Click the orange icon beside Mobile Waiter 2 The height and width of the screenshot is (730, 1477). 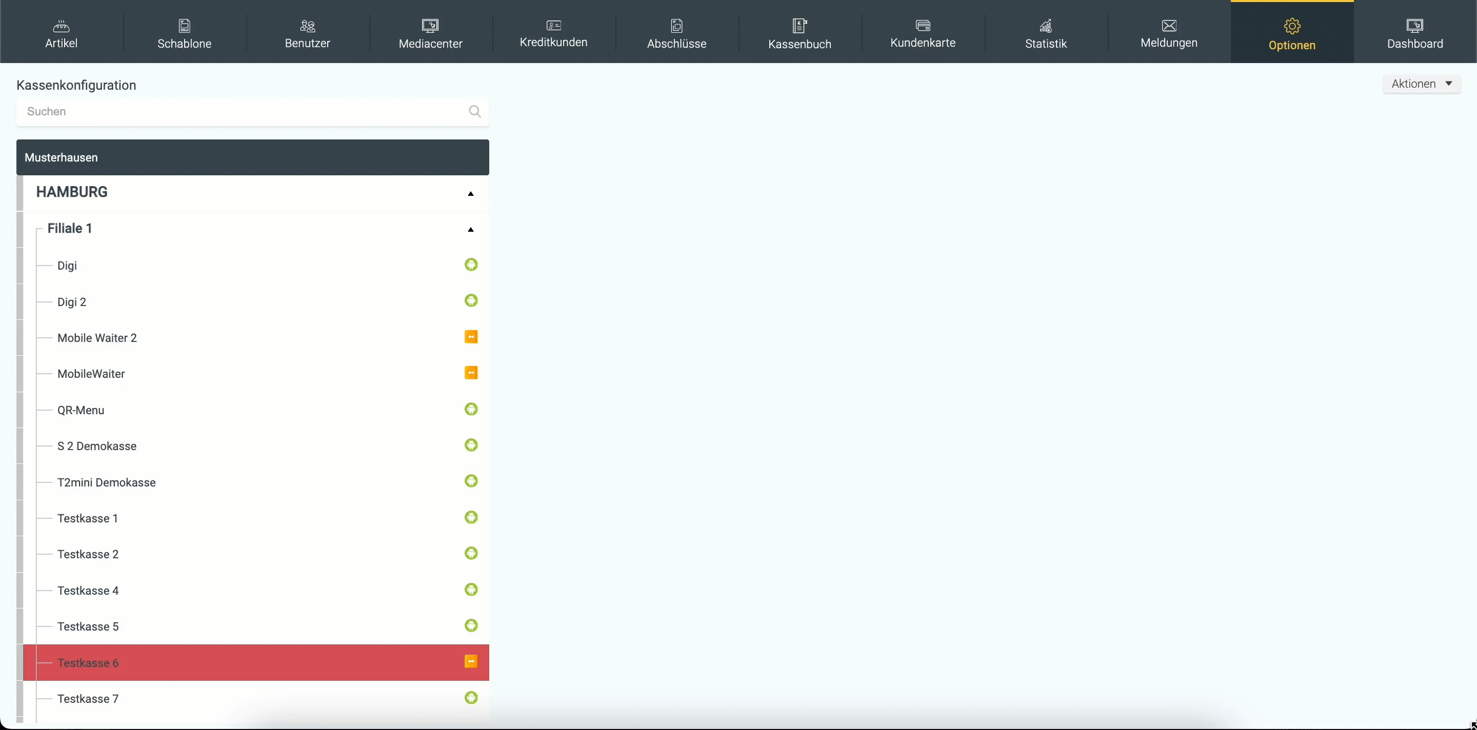pyautogui.click(x=471, y=337)
